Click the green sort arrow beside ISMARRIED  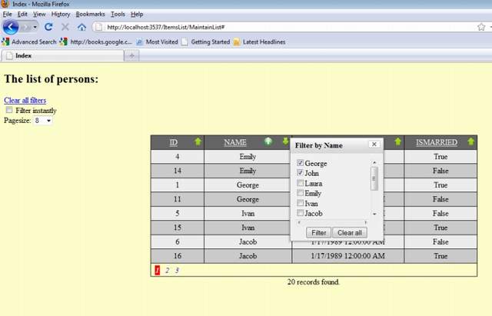[x=470, y=142]
